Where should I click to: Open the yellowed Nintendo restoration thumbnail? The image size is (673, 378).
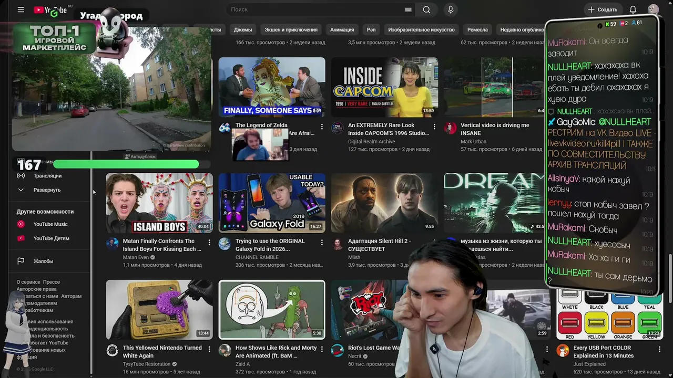click(x=159, y=310)
